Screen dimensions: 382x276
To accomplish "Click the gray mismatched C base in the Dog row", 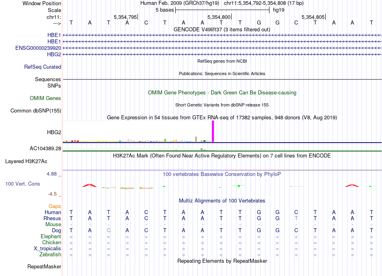I will click(x=109, y=231).
